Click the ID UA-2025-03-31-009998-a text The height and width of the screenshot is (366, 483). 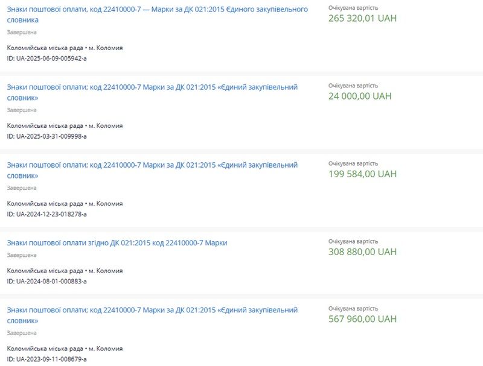[x=47, y=136]
